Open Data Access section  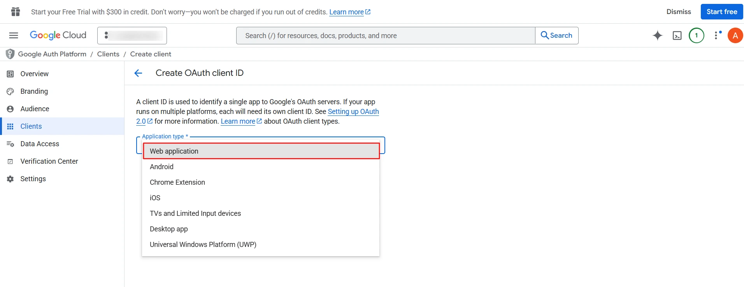(x=62, y=144)
